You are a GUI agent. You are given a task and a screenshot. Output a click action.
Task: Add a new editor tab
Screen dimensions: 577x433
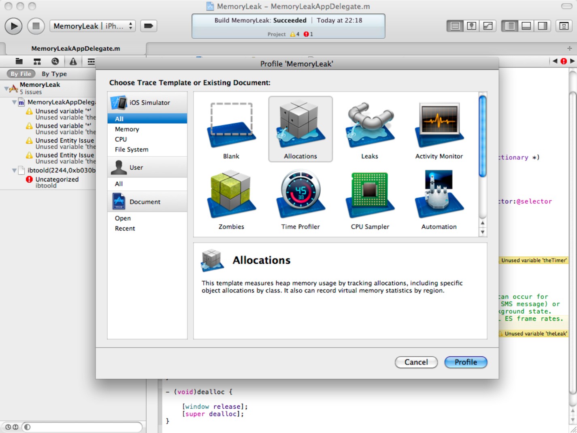click(569, 48)
